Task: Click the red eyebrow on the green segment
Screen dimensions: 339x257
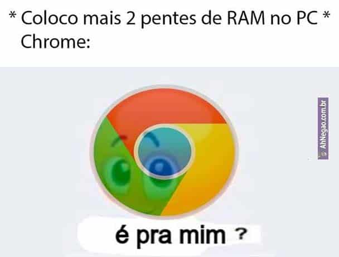Action: click(119, 139)
